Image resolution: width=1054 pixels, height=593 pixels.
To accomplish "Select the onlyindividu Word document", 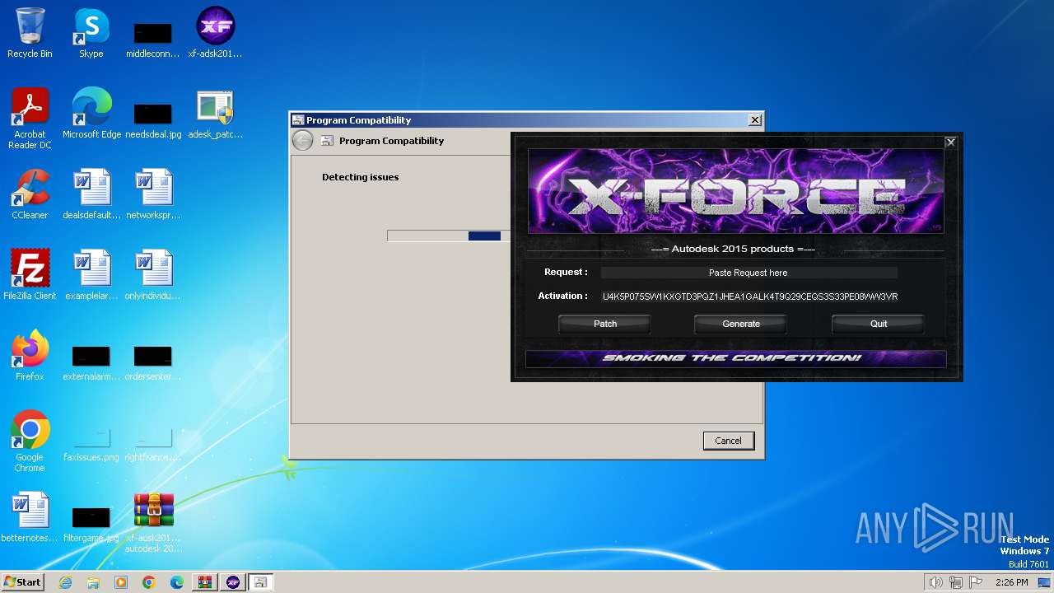I will [x=153, y=275].
